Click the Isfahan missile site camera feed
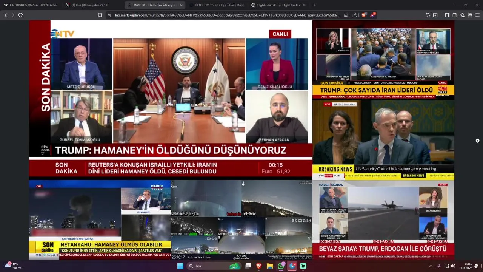 (x=206, y=199)
